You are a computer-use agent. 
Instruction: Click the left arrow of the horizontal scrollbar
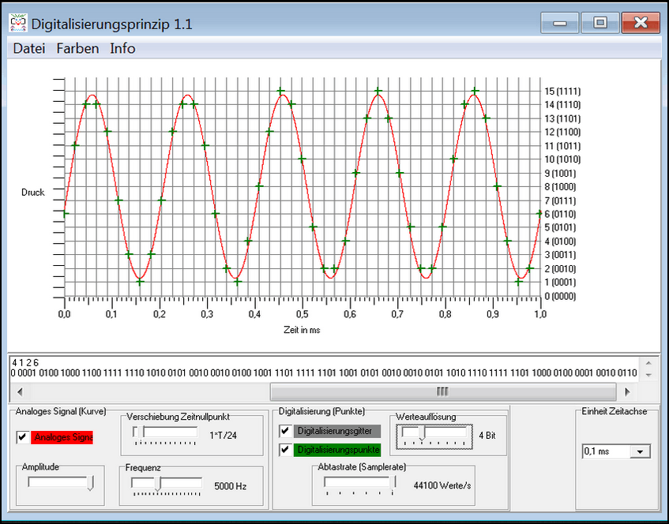coord(20,391)
